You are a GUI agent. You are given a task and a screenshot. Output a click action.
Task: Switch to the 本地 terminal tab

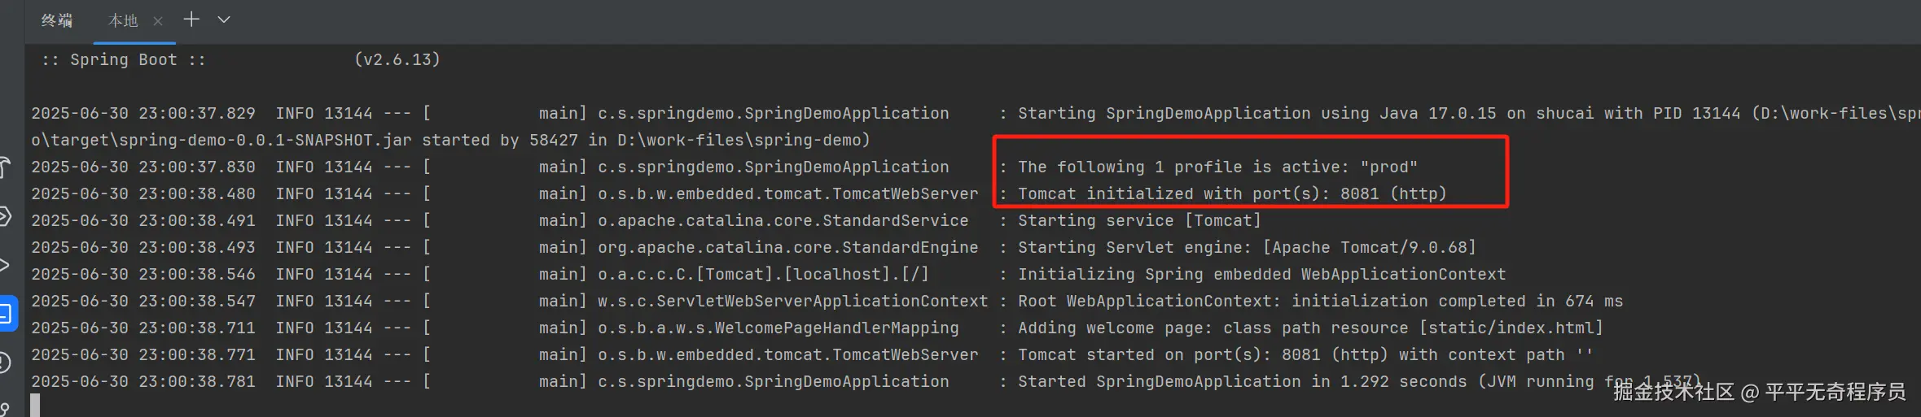pyautogui.click(x=124, y=21)
